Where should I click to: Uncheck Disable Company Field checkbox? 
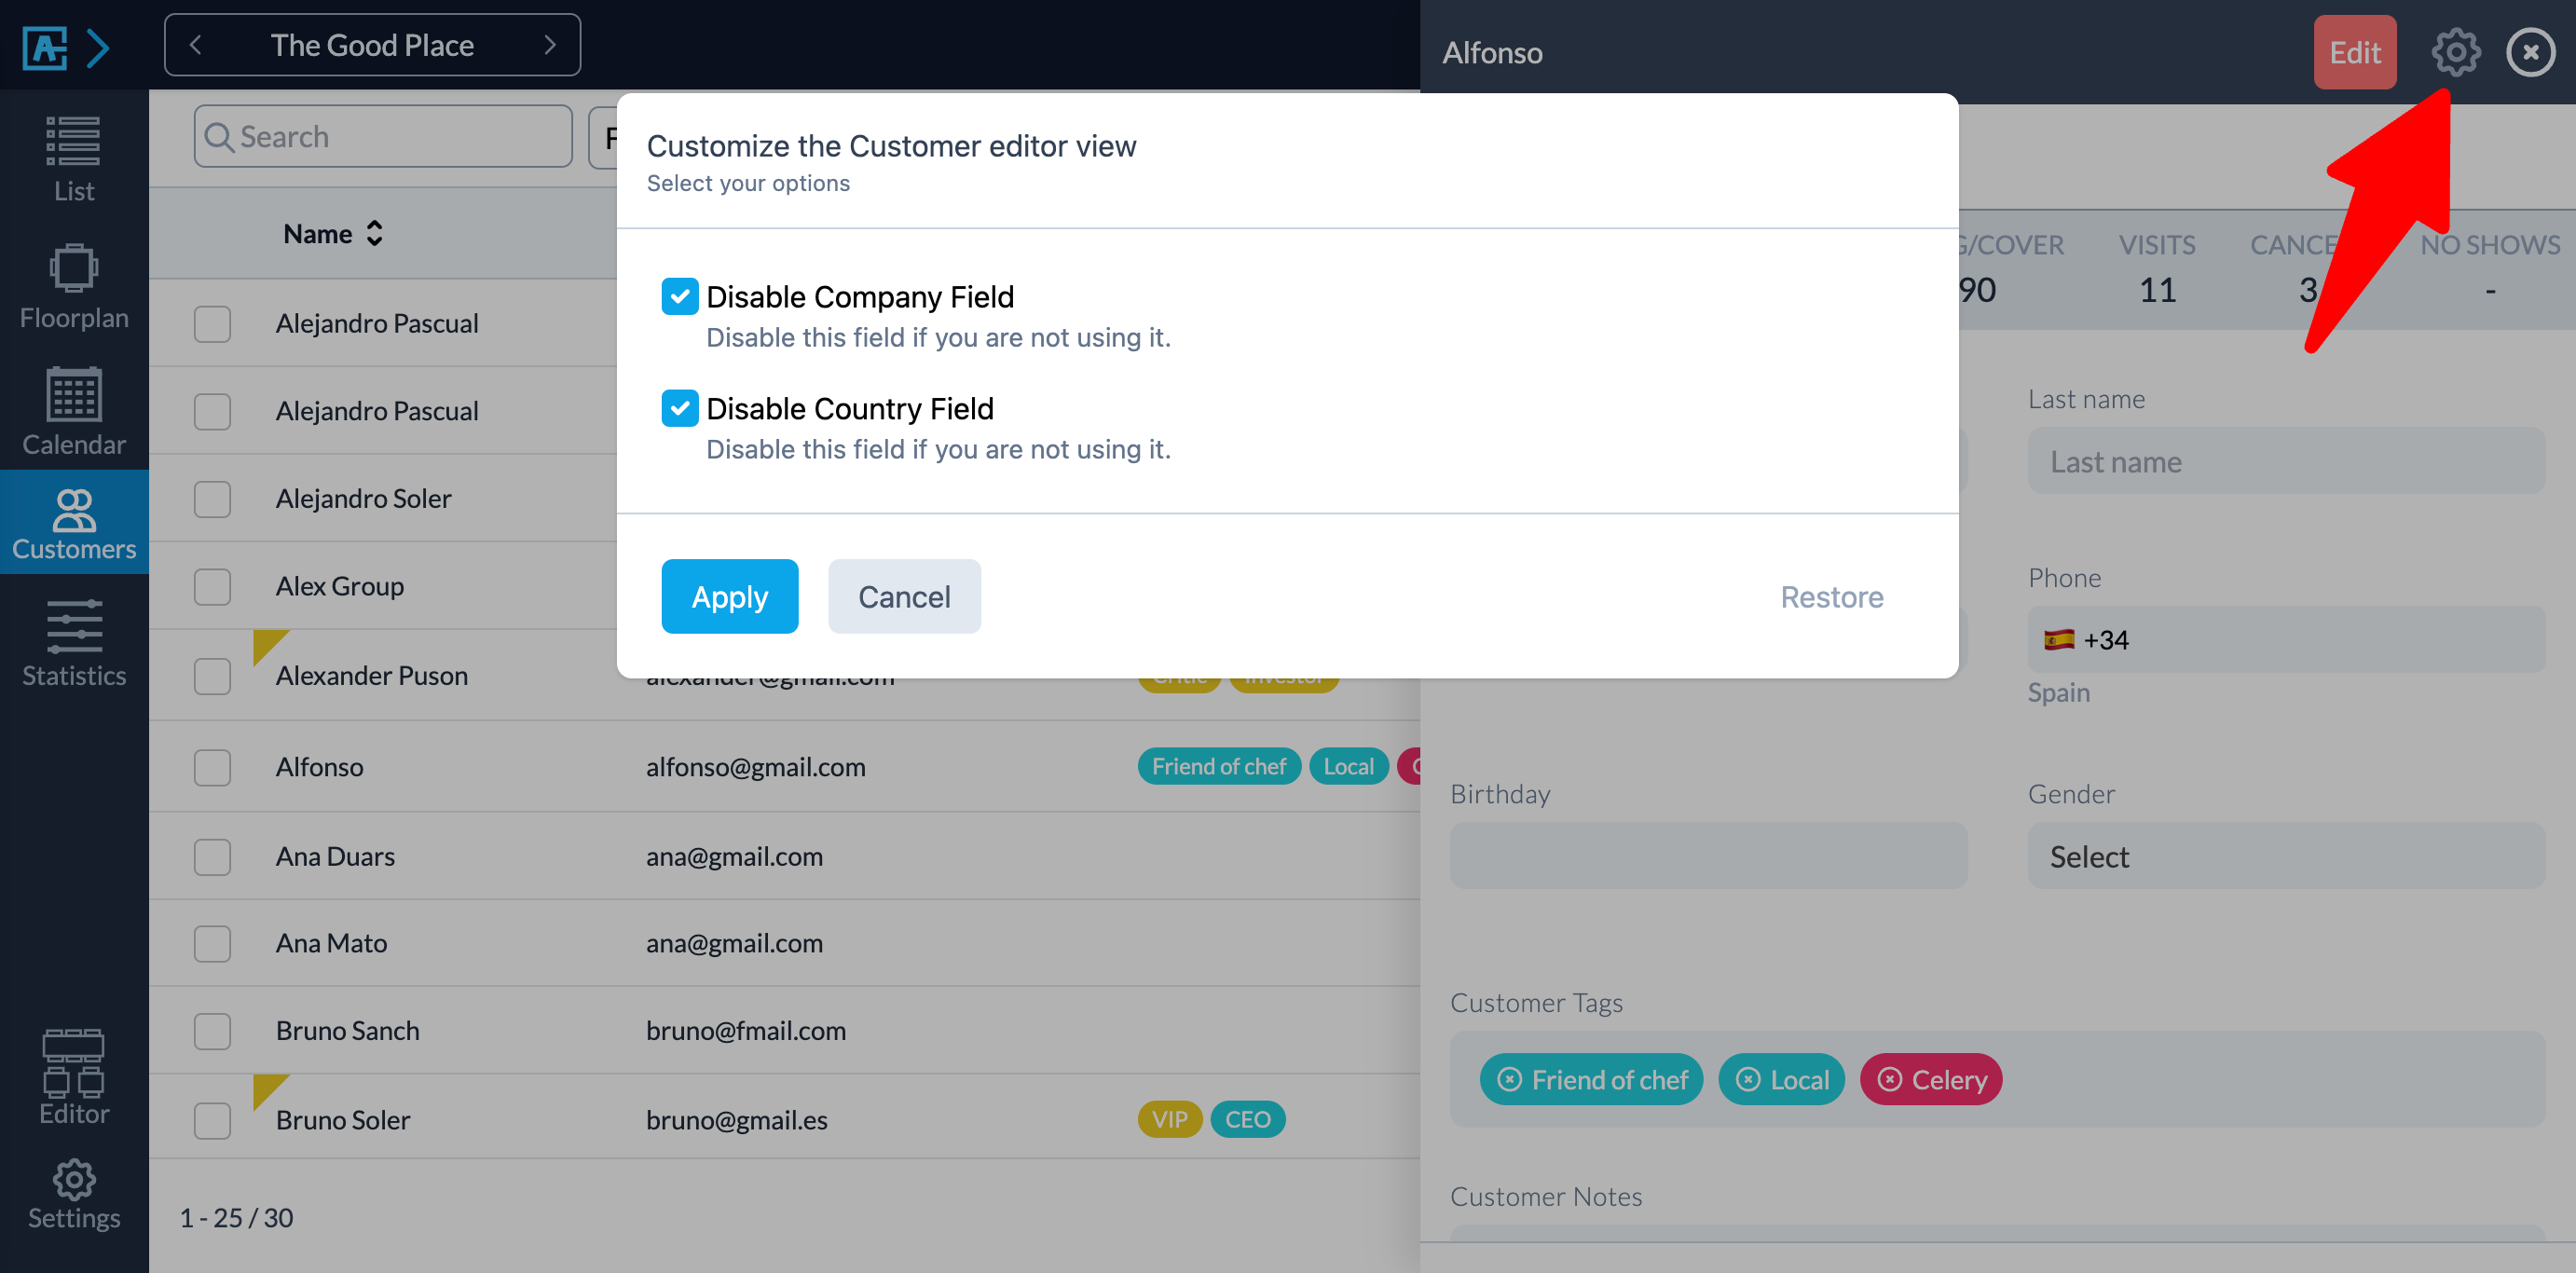point(680,296)
